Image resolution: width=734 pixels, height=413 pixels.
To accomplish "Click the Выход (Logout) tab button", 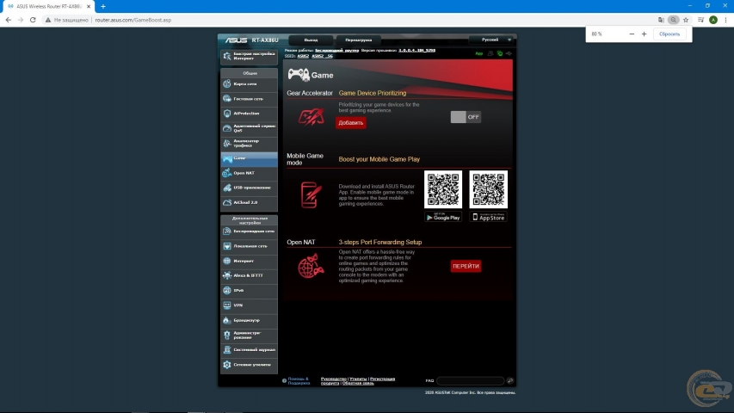I will 311,40.
